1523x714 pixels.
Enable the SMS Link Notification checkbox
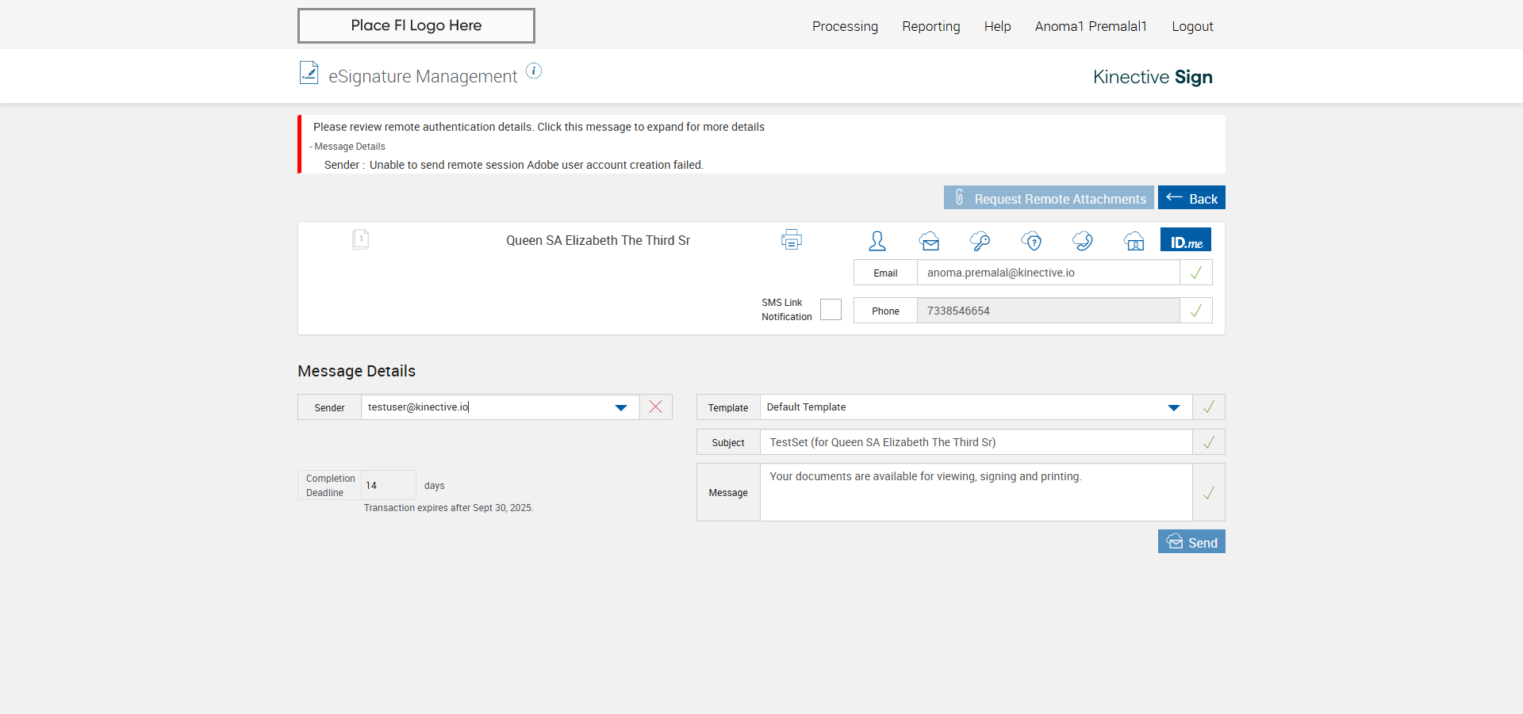click(x=831, y=309)
